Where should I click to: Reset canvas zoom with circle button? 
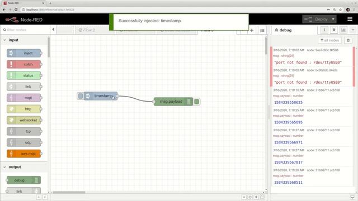pyautogui.click(x=250, y=197)
